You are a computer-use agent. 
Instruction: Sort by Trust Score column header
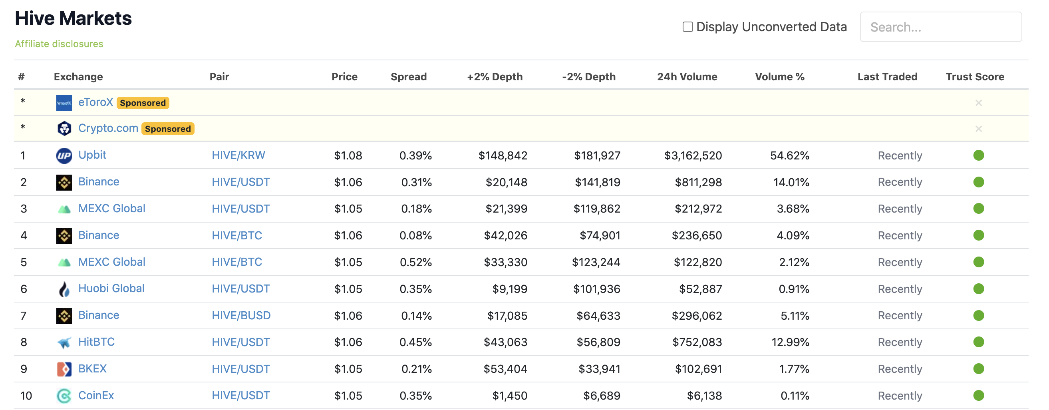(975, 77)
